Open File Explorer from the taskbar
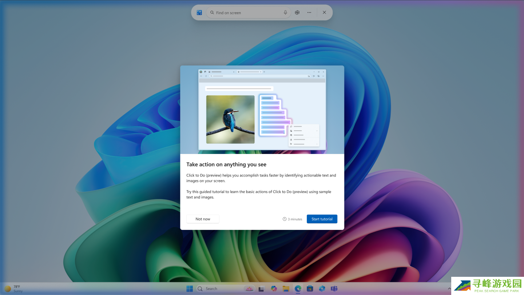The image size is (524, 295). point(286,288)
